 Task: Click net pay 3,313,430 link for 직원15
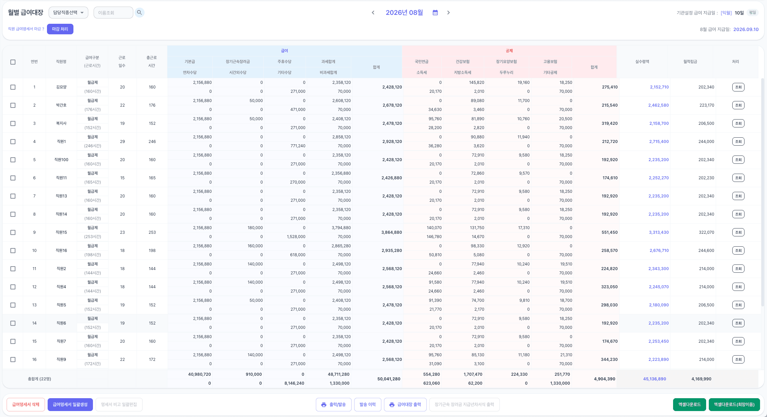click(659, 232)
